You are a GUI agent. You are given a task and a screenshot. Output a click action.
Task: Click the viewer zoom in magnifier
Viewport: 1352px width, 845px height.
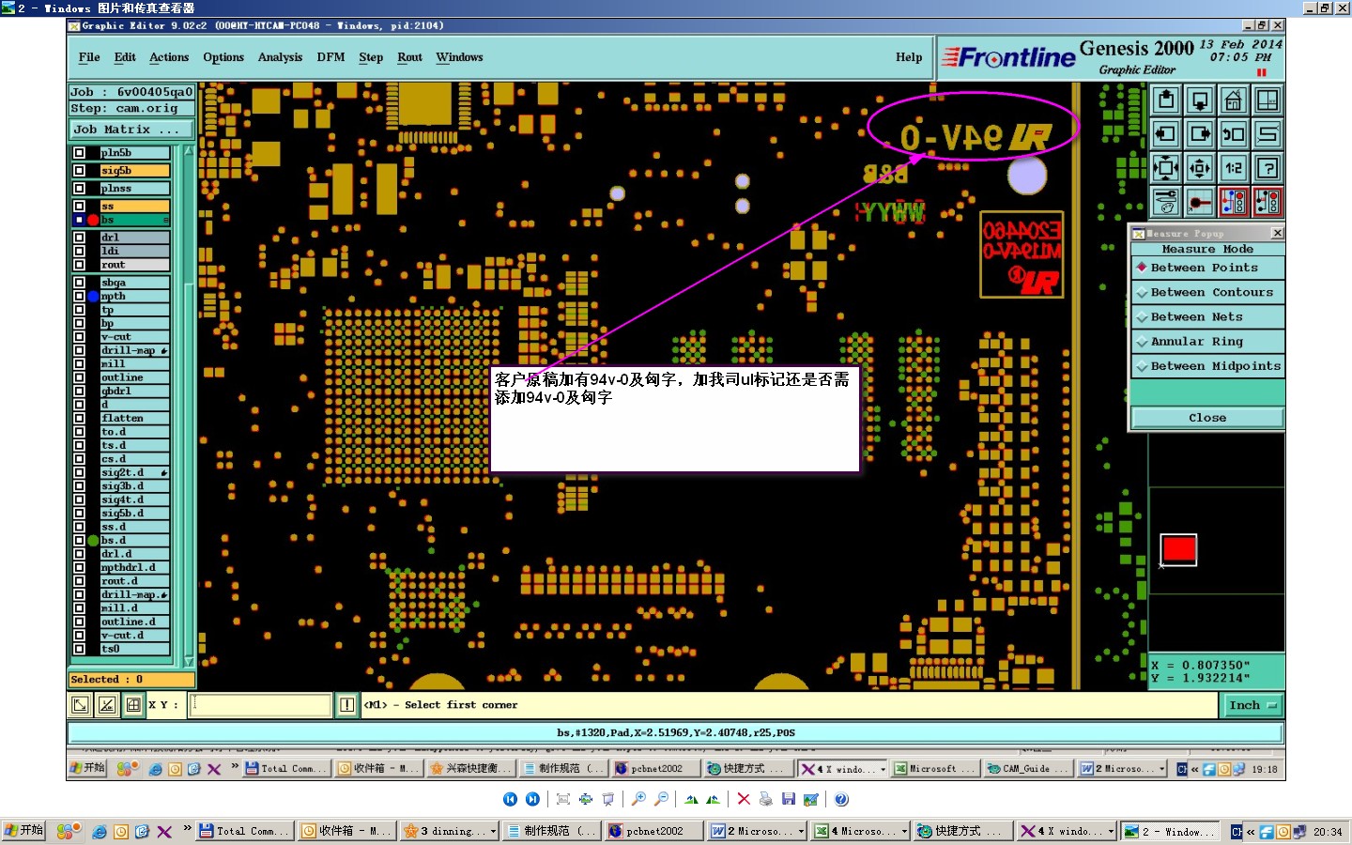coord(638,799)
